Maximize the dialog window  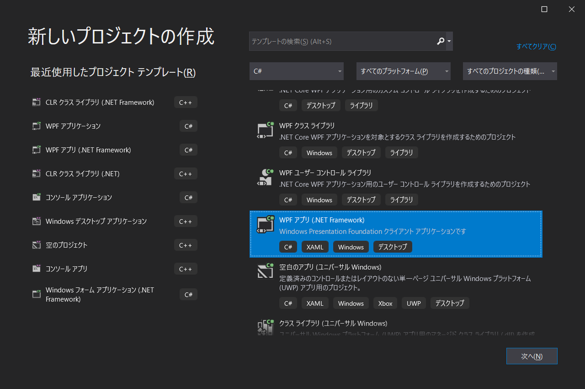pos(544,9)
